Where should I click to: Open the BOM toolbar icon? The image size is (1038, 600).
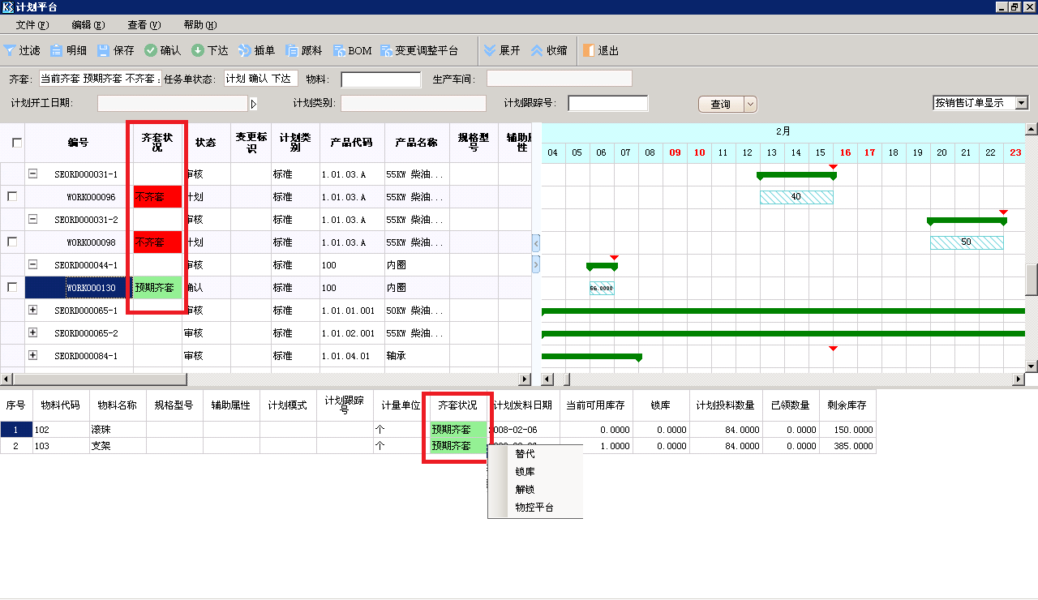tap(339, 50)
